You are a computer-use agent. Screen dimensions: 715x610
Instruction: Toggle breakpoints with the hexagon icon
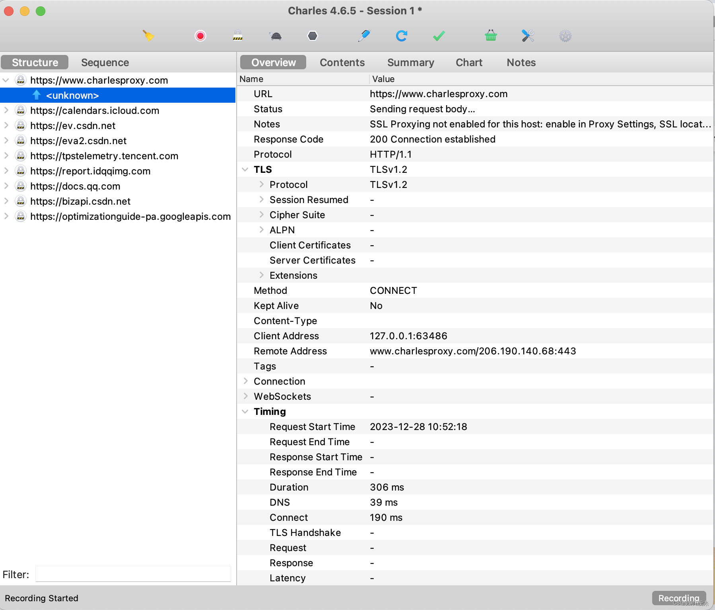click(x=313, y=36)
